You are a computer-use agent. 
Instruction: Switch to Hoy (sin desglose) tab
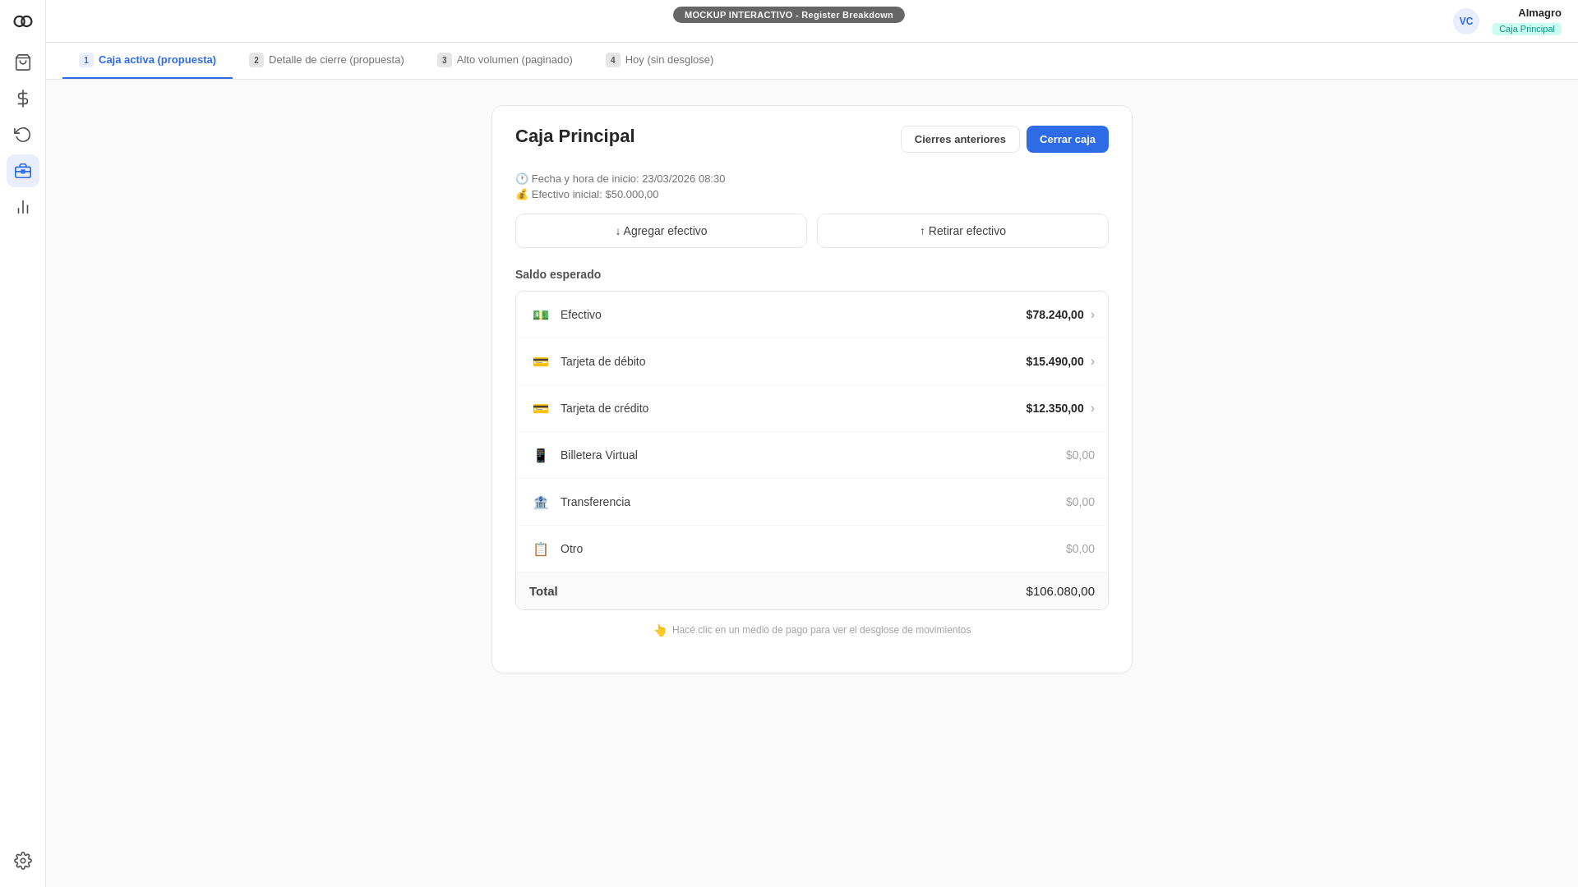point(659,60)
